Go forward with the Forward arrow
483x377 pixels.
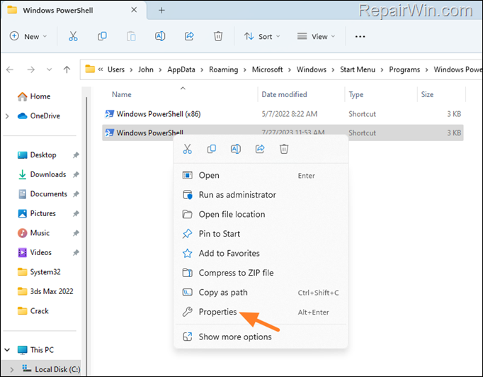(30, 69)
